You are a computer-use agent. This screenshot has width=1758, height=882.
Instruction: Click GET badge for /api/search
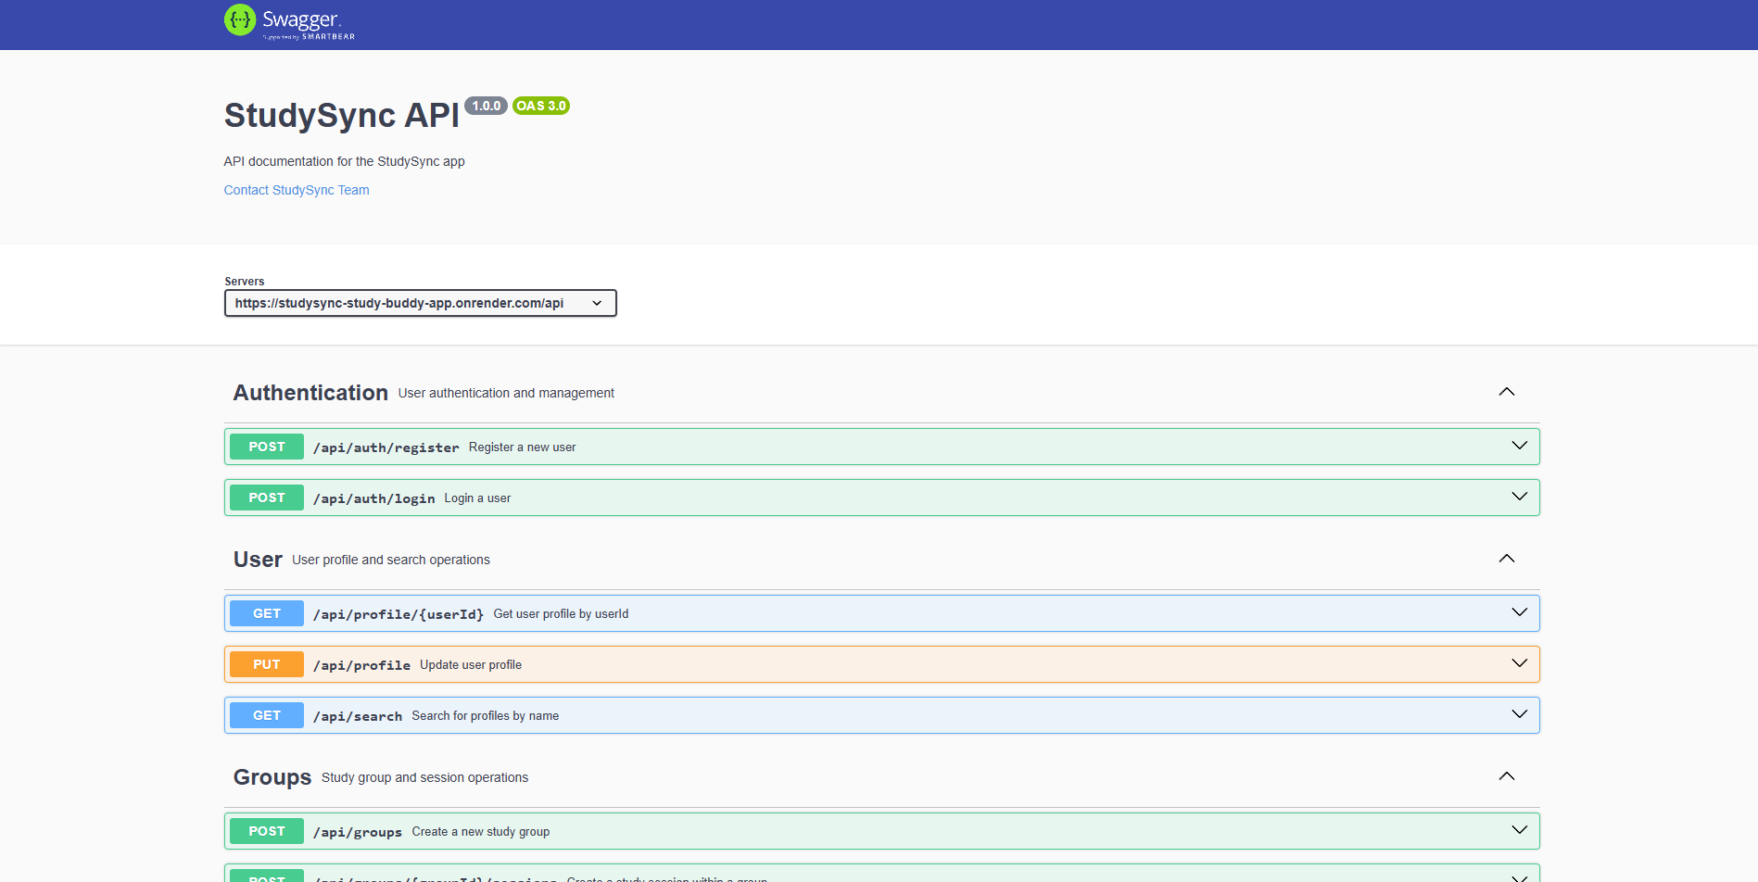pyautogui.click(x=267, y=715)
